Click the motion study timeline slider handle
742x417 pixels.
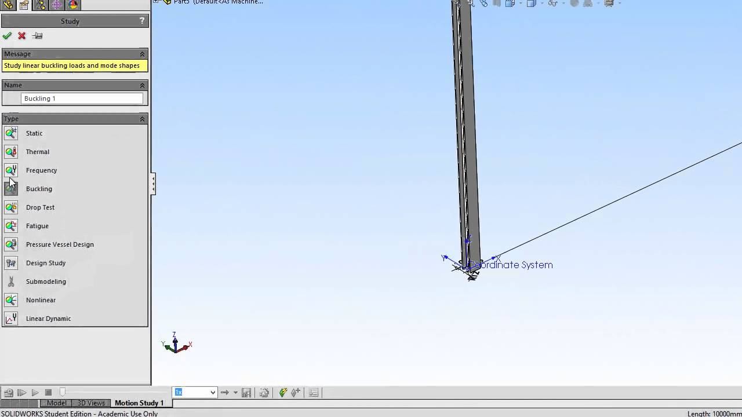[63, 392]
